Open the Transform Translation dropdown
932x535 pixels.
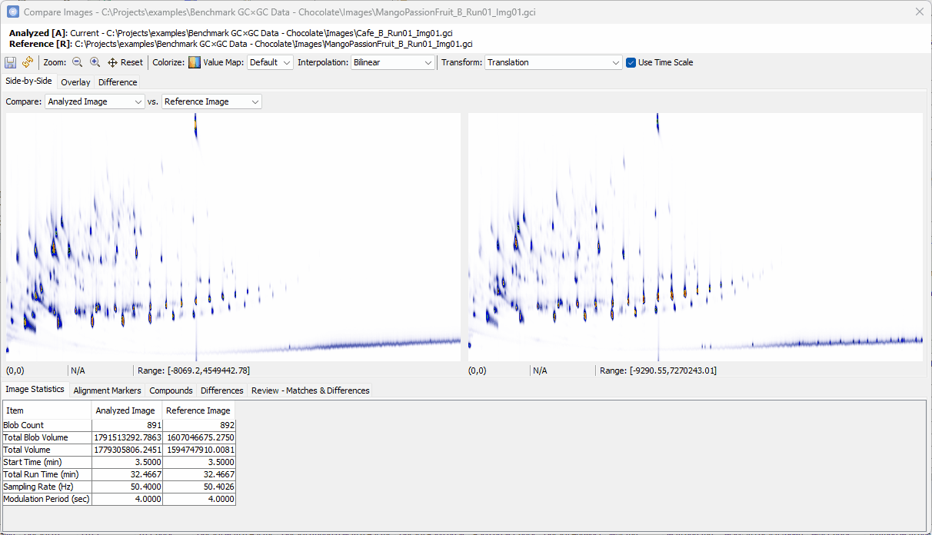tap(553, 63)
